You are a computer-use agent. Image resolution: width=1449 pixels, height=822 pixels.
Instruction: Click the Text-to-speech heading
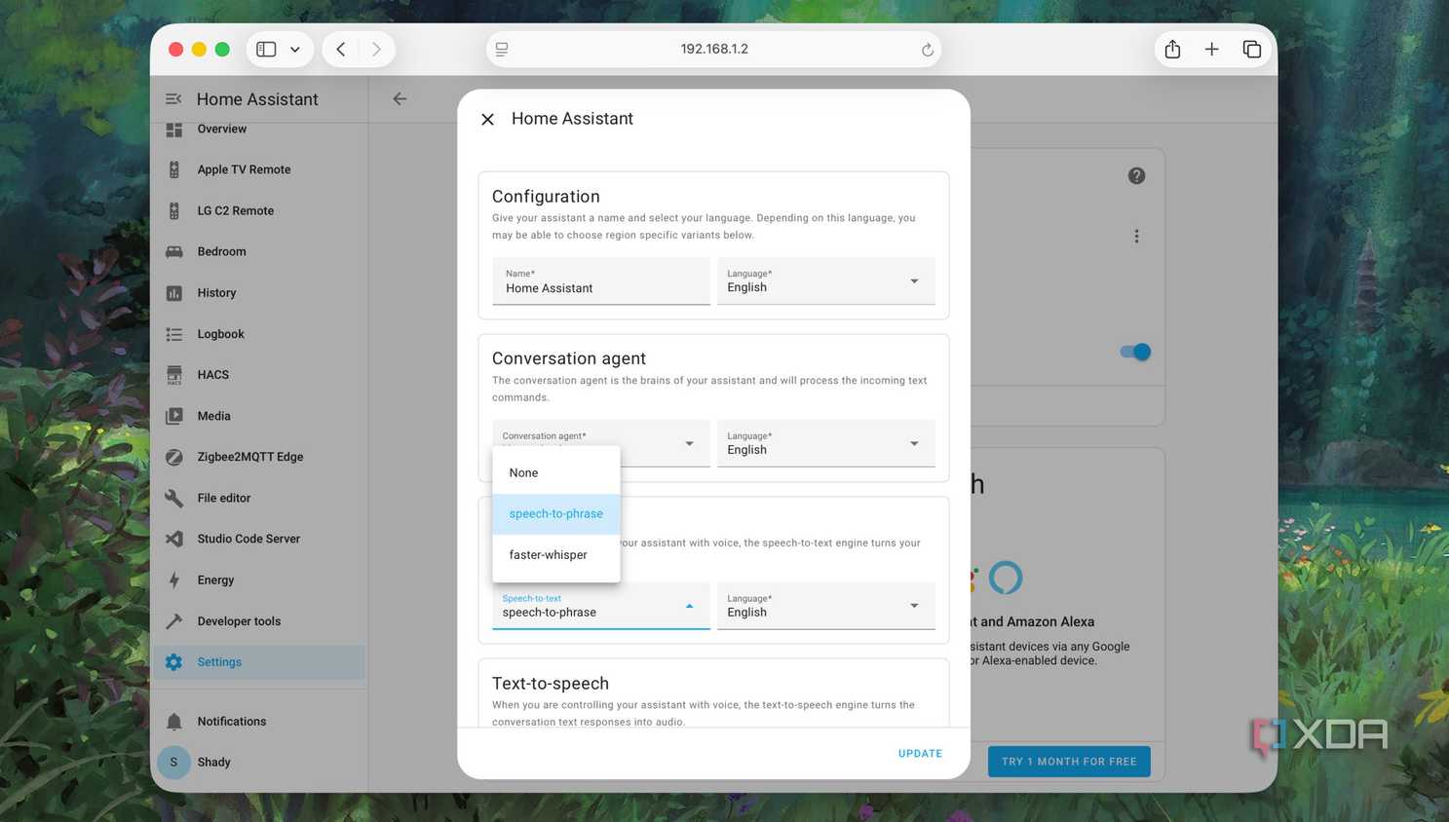[x=551, y=684]
